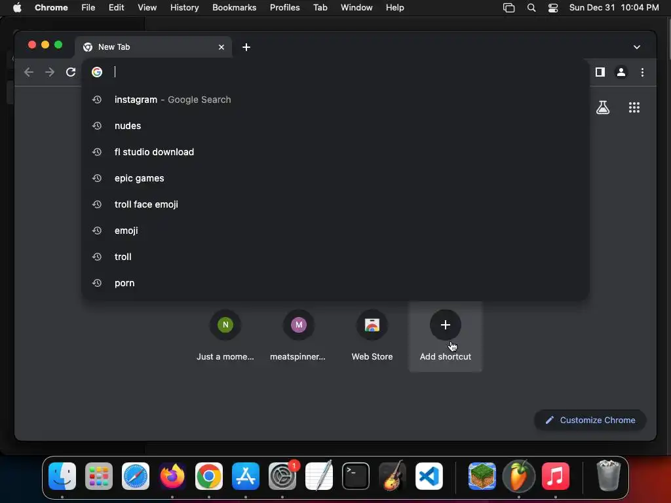Click the Google logo in the address bar
671x503 pixels.
tap(97, 72)
